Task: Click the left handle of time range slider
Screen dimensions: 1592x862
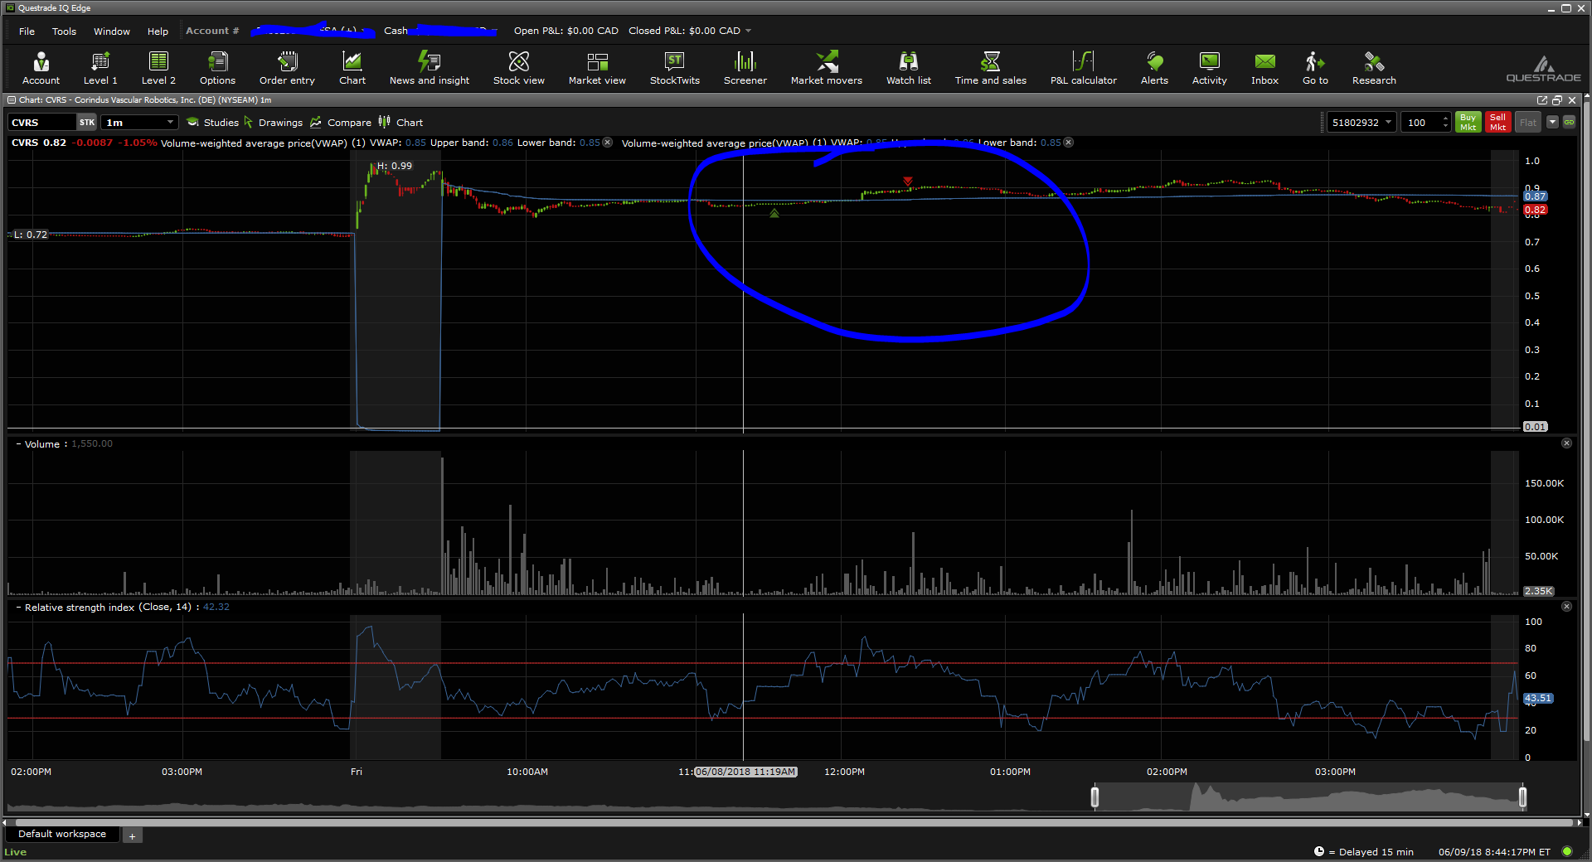Action: [x=1094, y=797]
